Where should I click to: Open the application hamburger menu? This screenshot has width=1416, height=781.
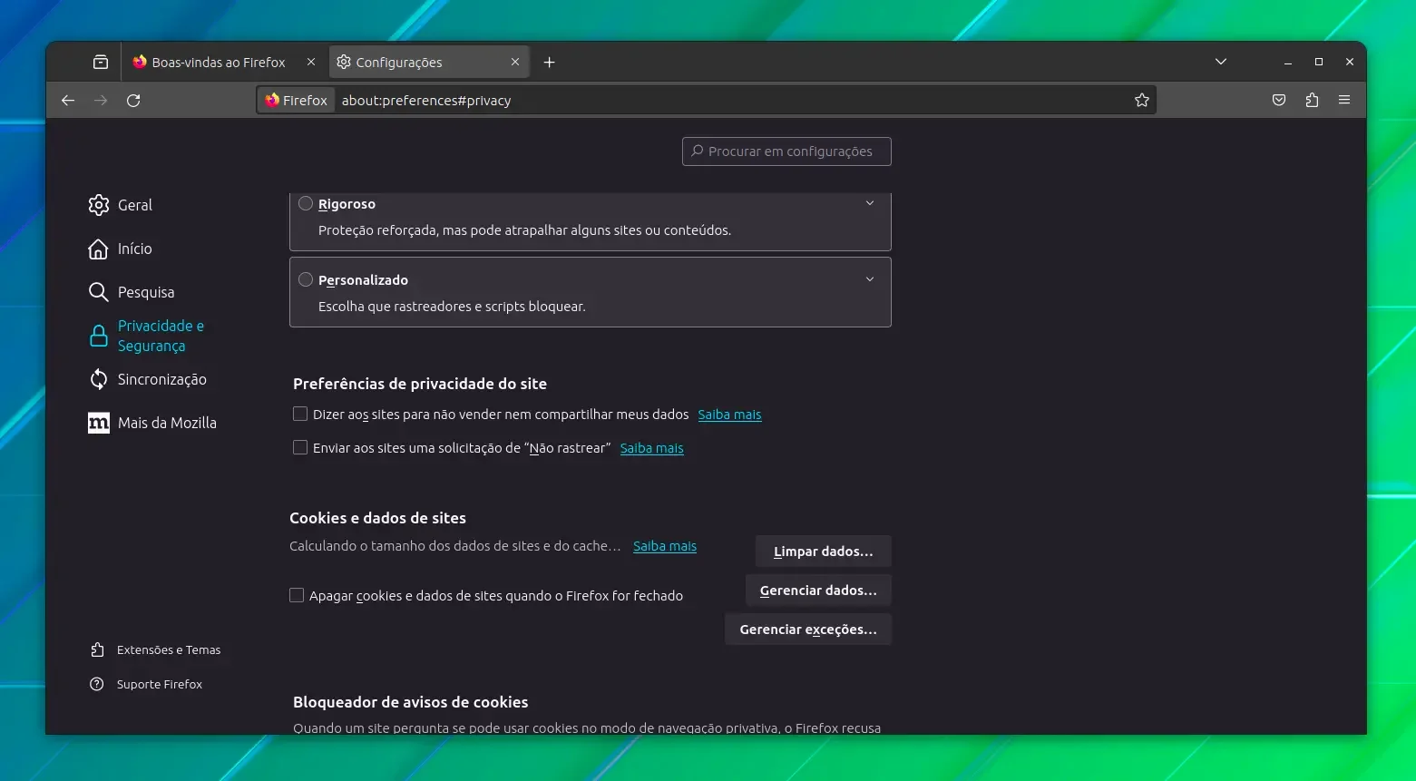coord(1344,101)
